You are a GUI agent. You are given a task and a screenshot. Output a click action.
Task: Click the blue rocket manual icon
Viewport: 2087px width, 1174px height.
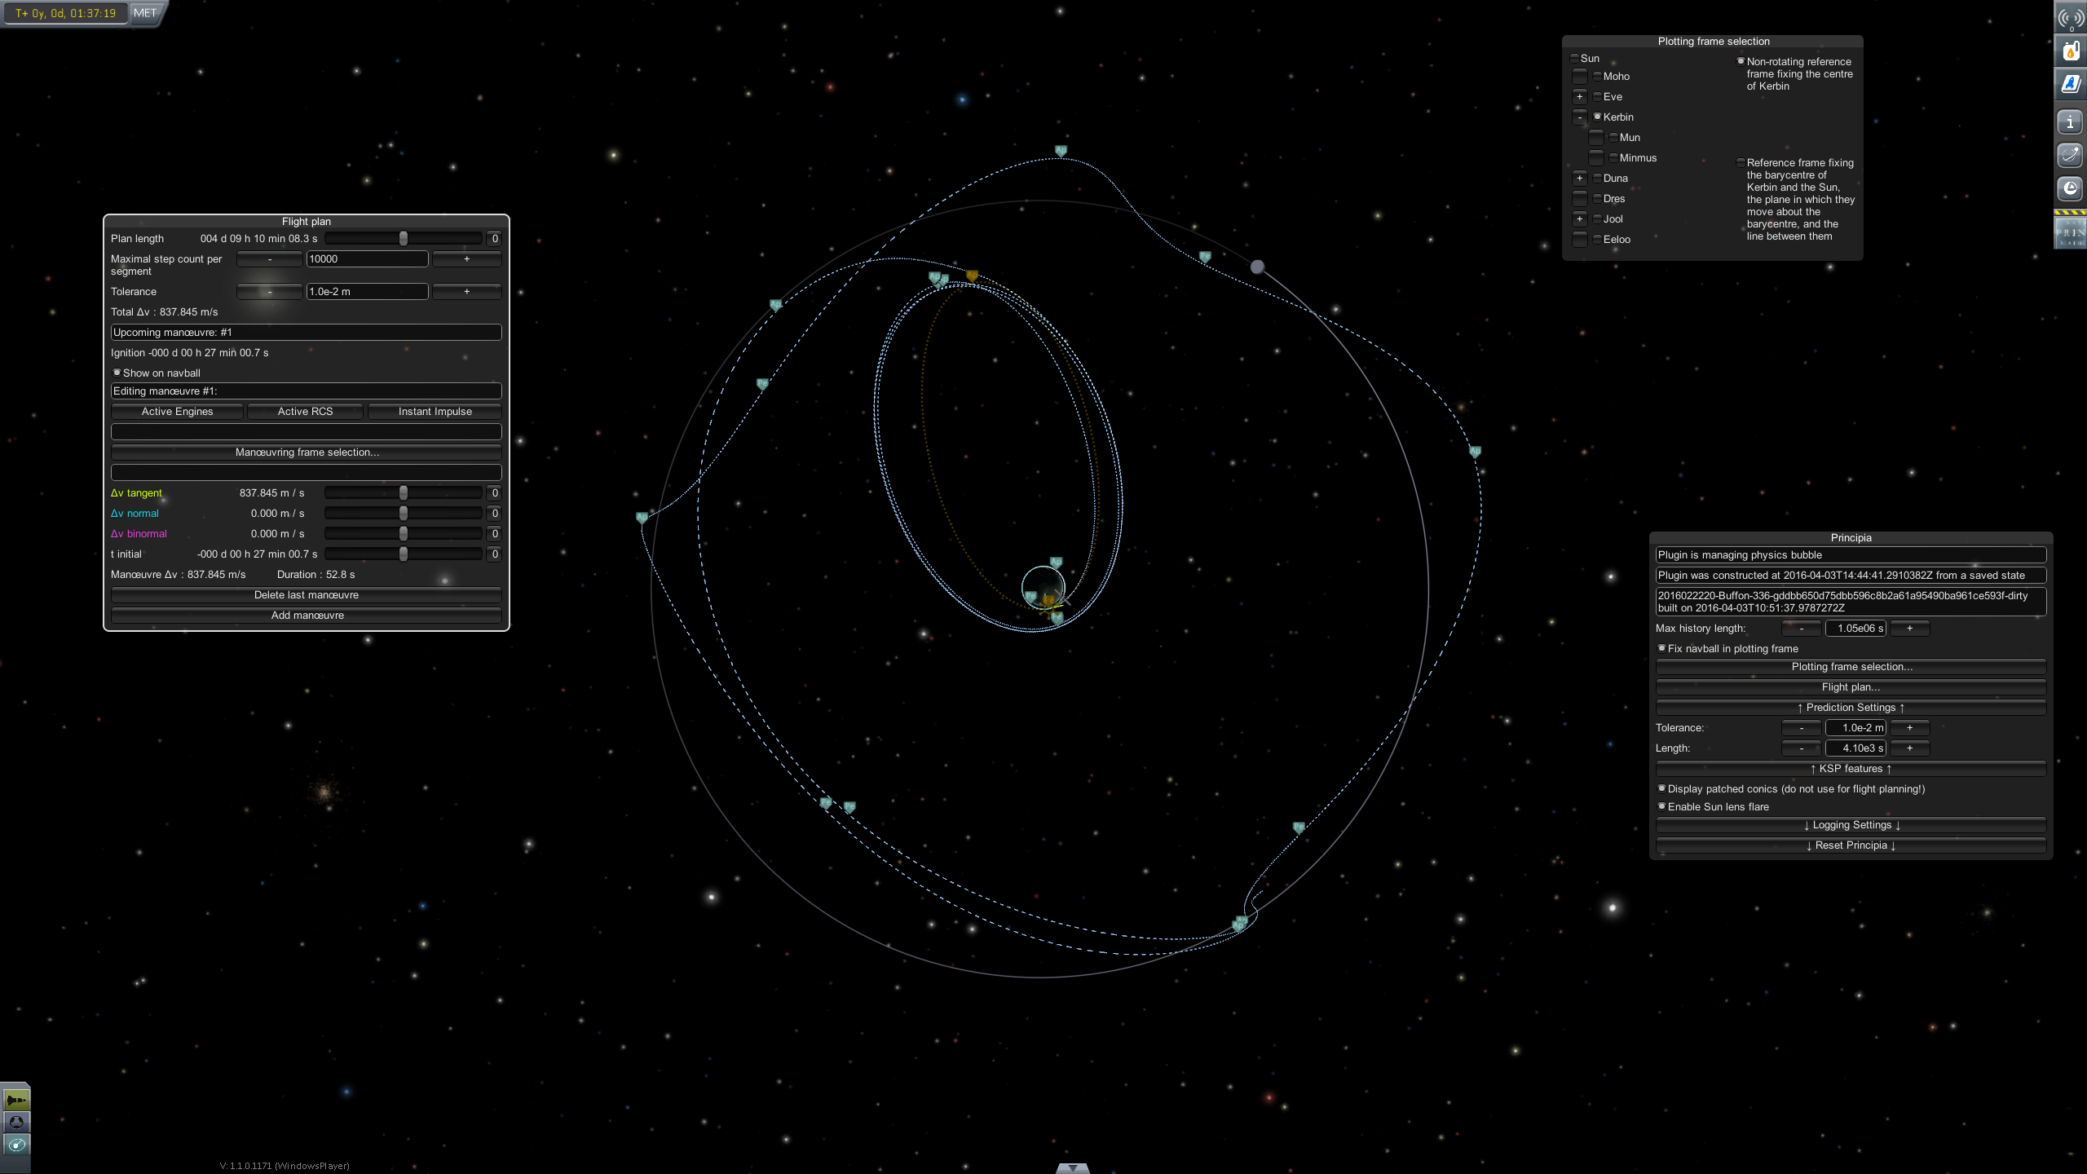pyautogui.click(x=2070, y=85)
